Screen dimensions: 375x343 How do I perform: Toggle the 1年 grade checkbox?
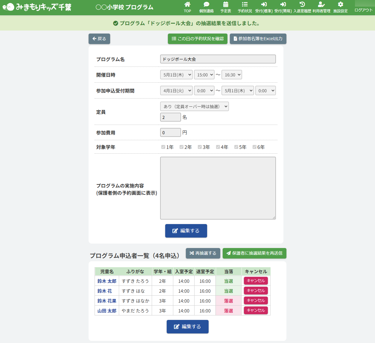163,147
